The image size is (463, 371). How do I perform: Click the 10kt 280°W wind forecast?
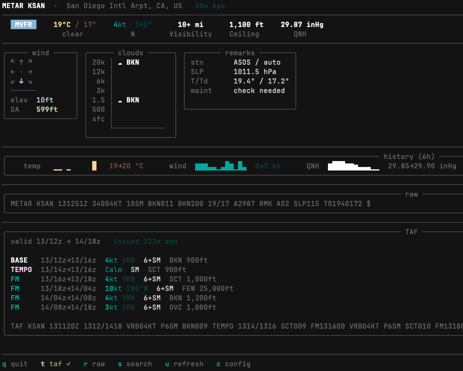(x=126, y=288)
